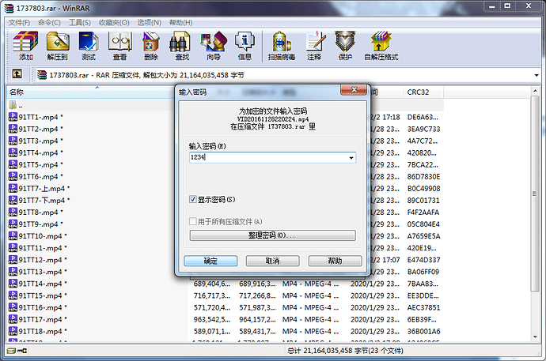This screenshot has width=546, height=361.
Task: Expand the password field dropdown arrow
Action: click(351, 158)
